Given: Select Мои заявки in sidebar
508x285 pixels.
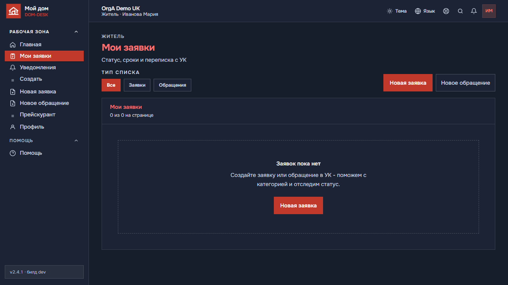Looking at the screenshot, I should click(x=44, y=56).
